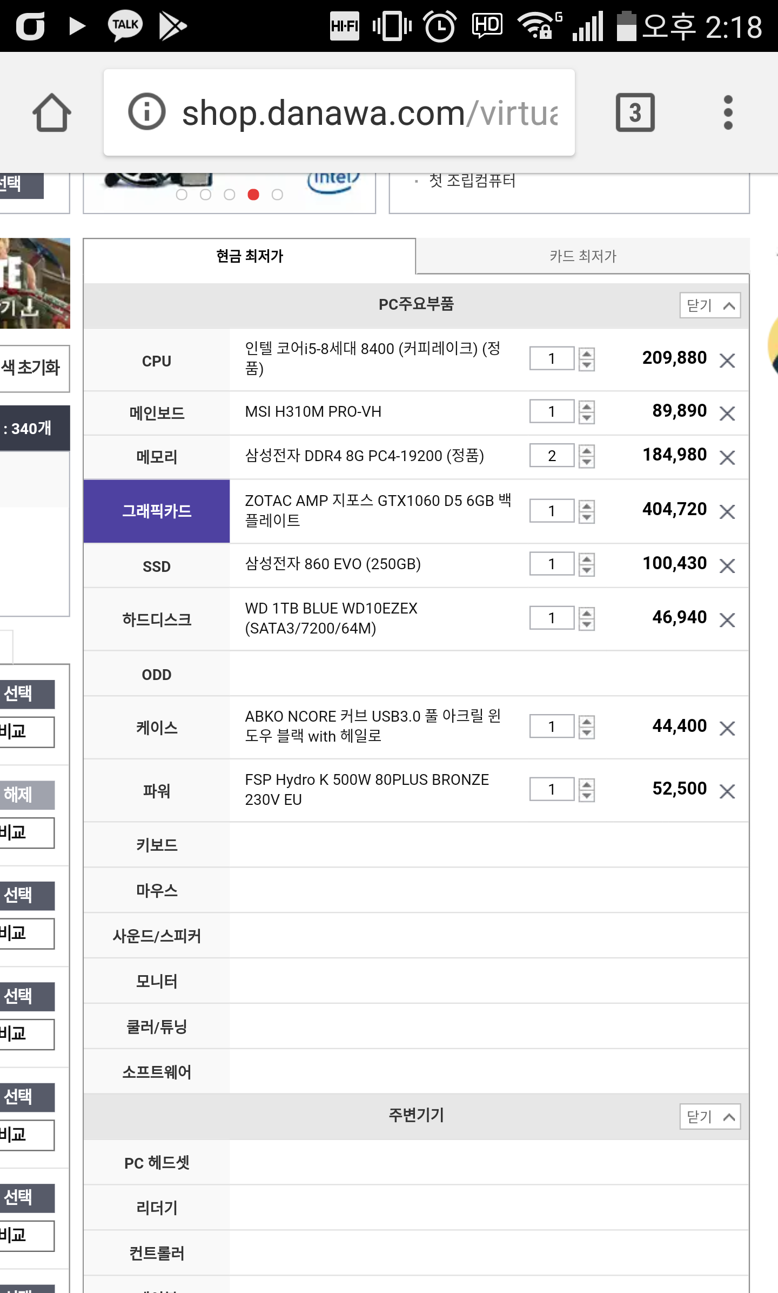Remove the ZOTAC GTX1060 graphics card item
The image size is (778, 1293).
click(x=727, y=511)
